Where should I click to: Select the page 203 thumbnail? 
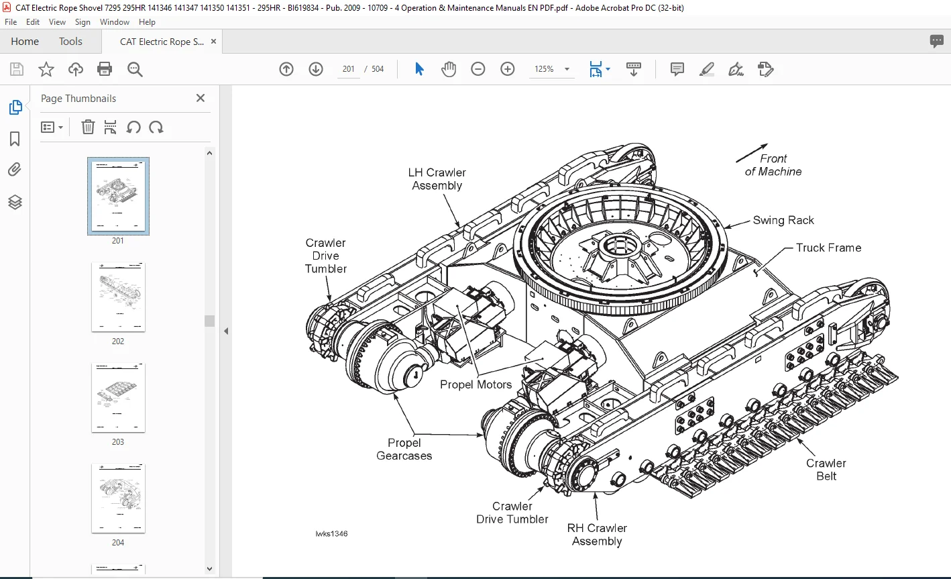tap(118, 397)
